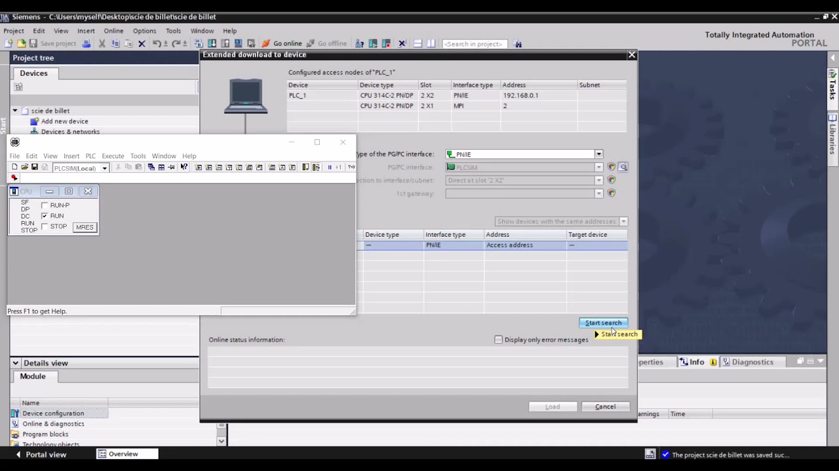Click Go online button
This screenshot has height=471, width=839.
pyautogui.click(x=282, y=44)
